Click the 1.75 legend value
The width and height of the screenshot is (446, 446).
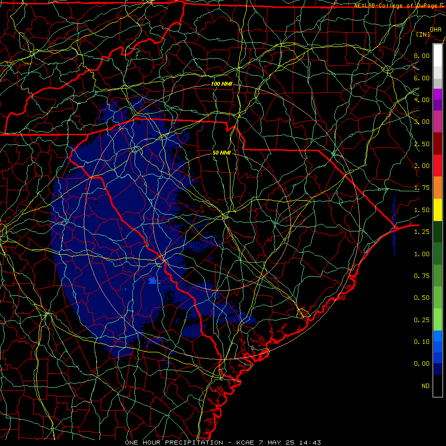[422, 188]
